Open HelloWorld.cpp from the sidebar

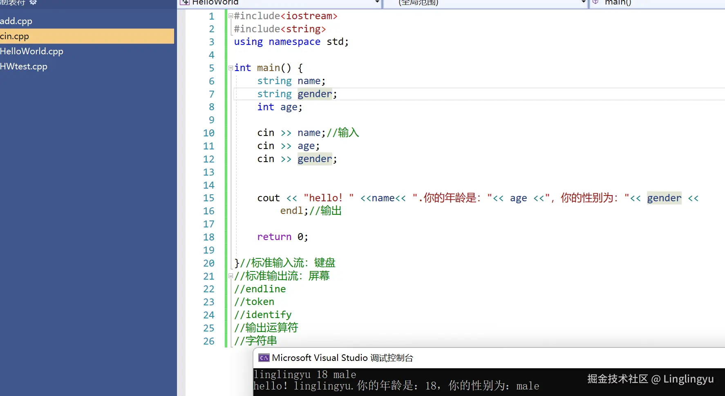point(31,51)
